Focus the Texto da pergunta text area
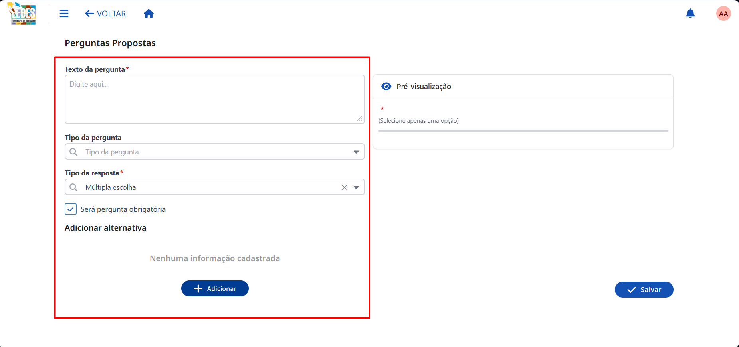 [215, 99]
